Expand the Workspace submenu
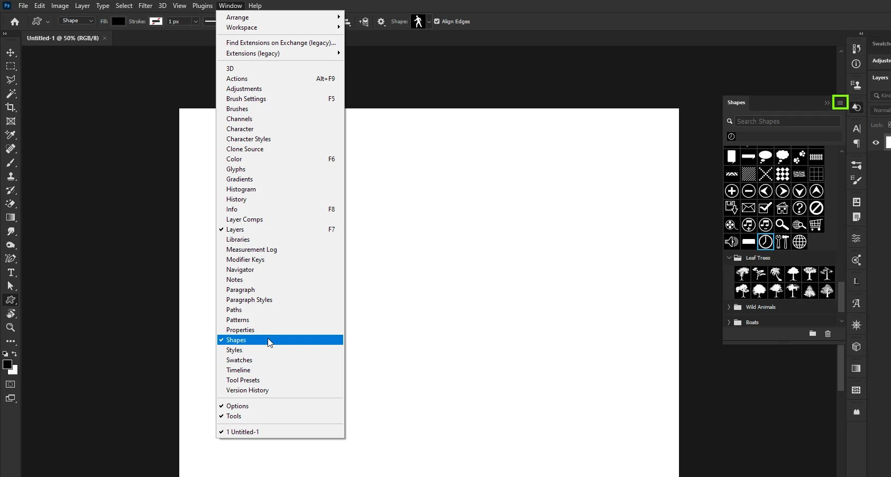This screenshot has height=477, width=891. (280, 27)
